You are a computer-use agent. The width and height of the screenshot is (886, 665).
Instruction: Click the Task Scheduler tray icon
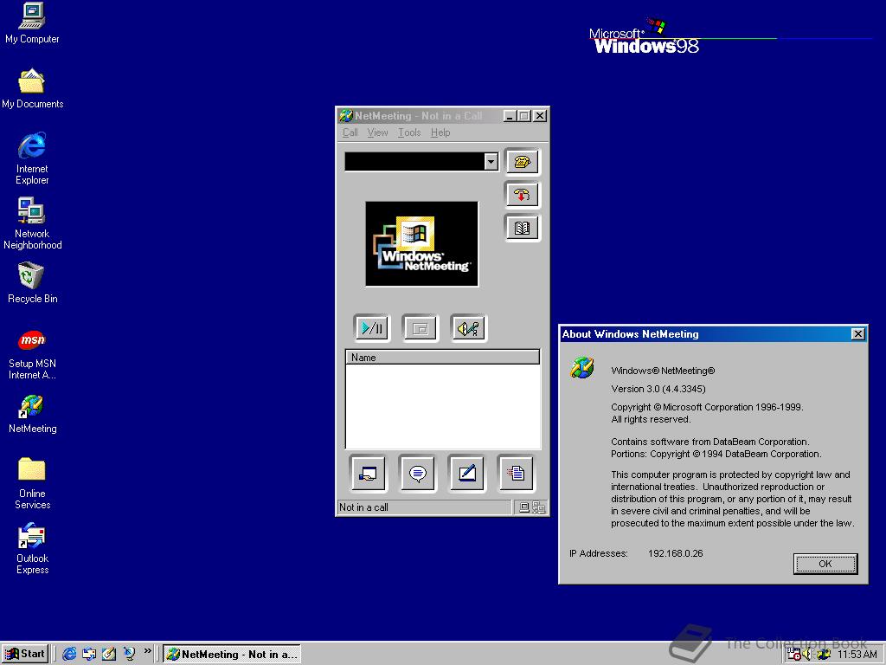click(x=794, y=655)
